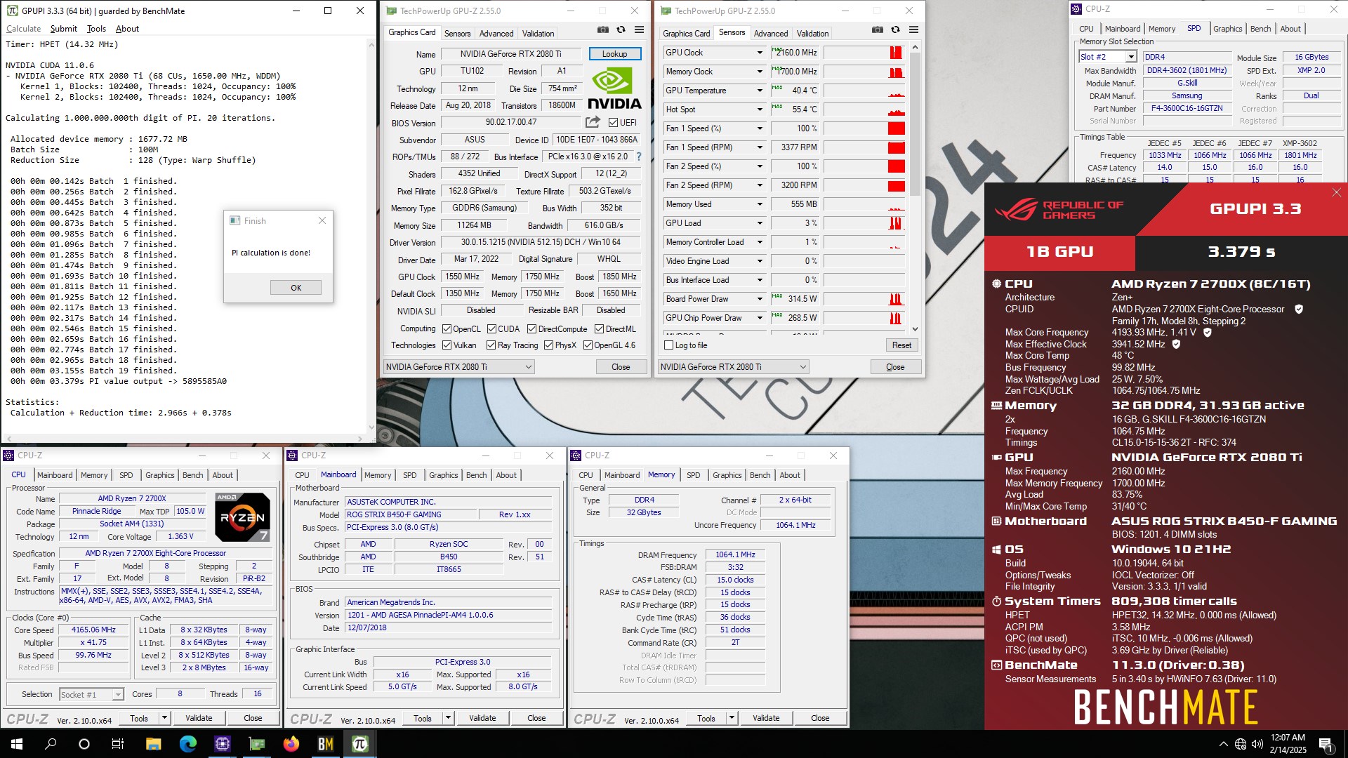Open network icon in system tray

pos(1241,744)
